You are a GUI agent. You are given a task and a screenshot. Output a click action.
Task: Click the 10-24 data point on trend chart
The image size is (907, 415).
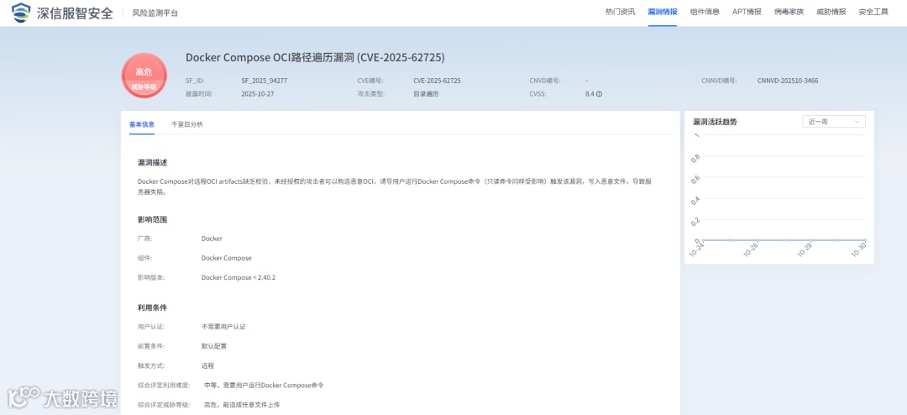[x=702, y=239]
